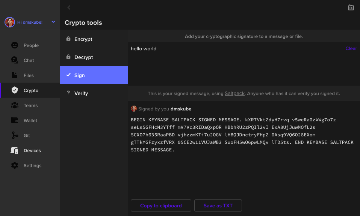Copy signed message to clipboard

pos(161,205)
